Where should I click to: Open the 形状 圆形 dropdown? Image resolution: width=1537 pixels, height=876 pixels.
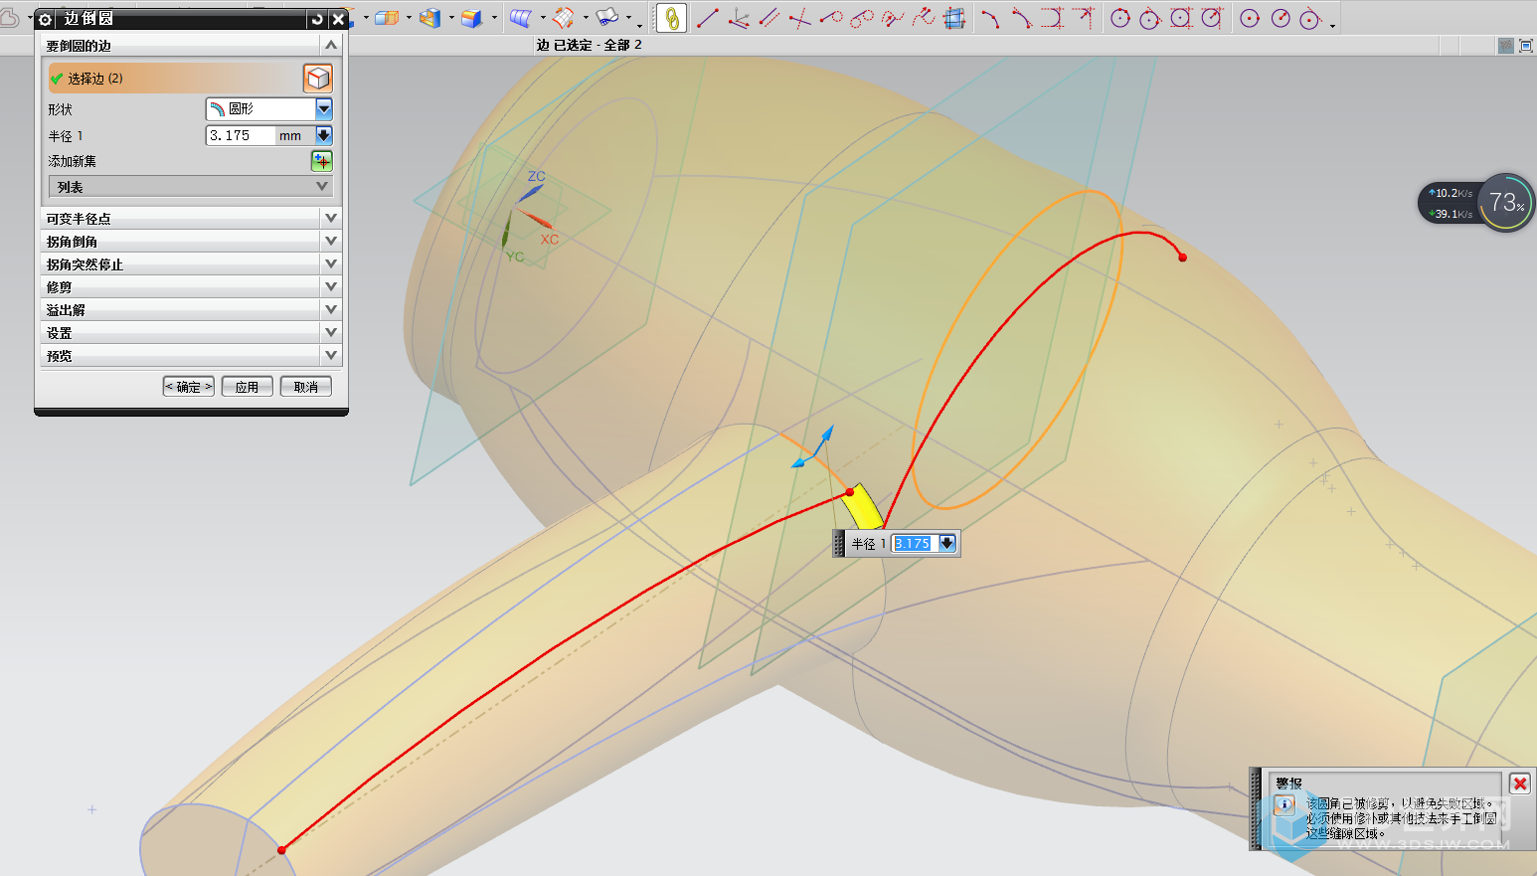click(269, 108)
